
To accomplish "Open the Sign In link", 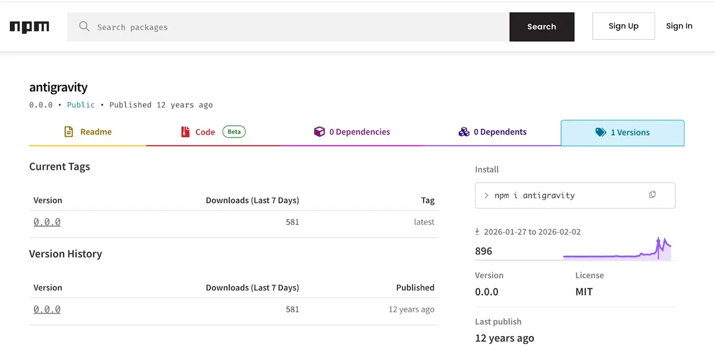I will [x=679, y=26].
